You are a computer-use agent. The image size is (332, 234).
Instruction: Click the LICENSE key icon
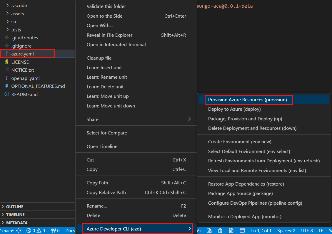(x=7, y=62)
